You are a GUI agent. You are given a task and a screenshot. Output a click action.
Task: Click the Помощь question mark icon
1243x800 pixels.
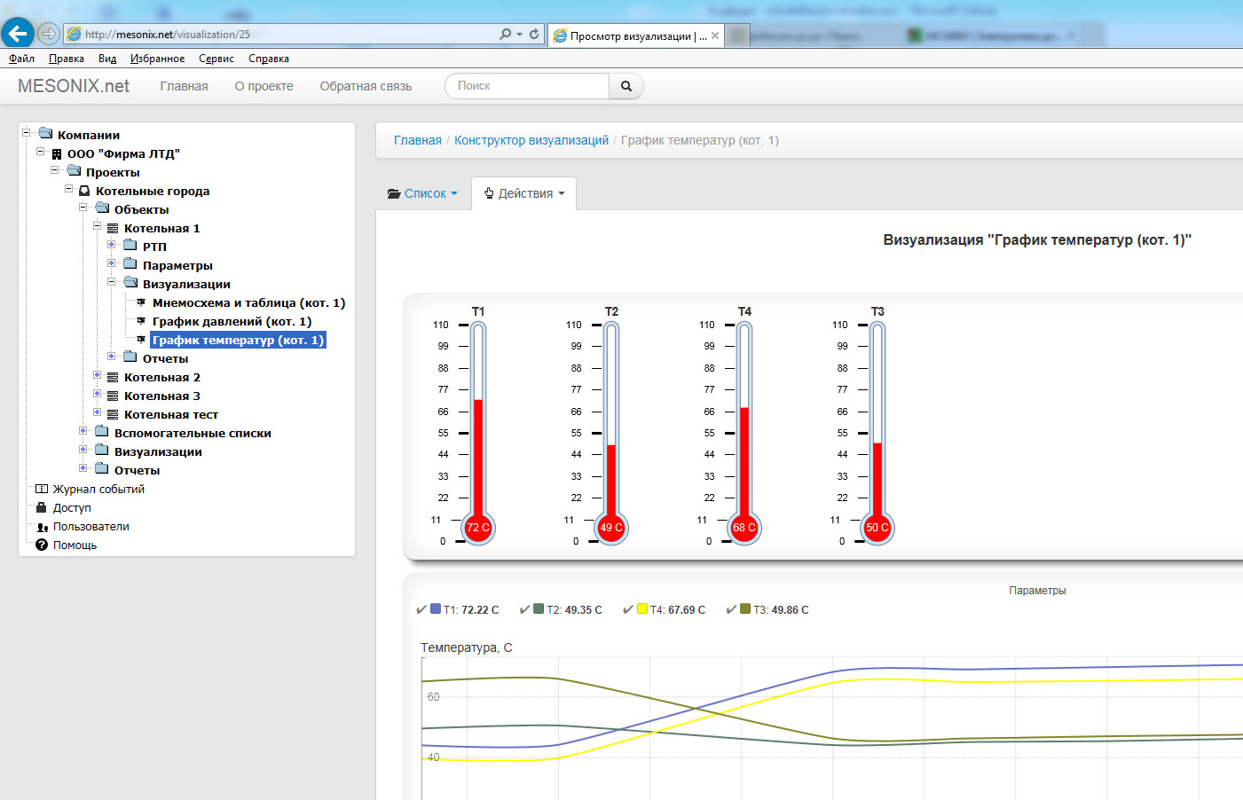click(x=42, y=545)
